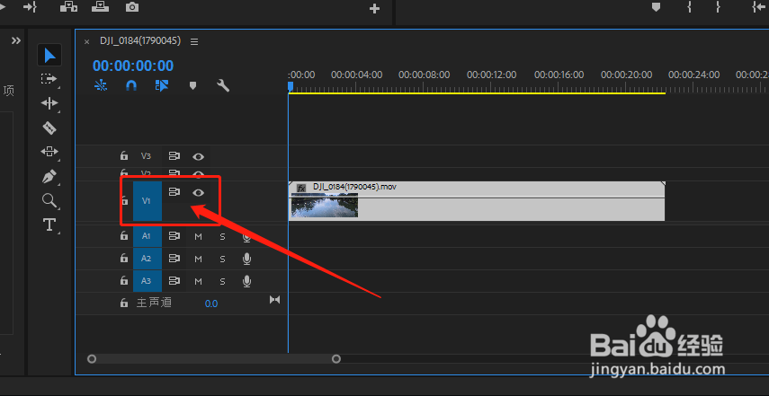The image size is (769, 396).
Task: Click the Go to In point icon
Action: coord(757,7)
